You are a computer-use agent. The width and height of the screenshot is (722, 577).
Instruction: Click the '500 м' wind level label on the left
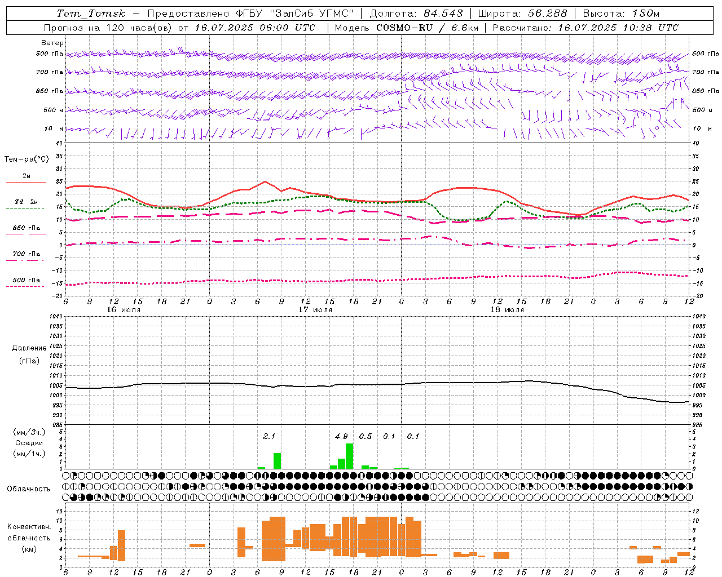pos(54,110)
